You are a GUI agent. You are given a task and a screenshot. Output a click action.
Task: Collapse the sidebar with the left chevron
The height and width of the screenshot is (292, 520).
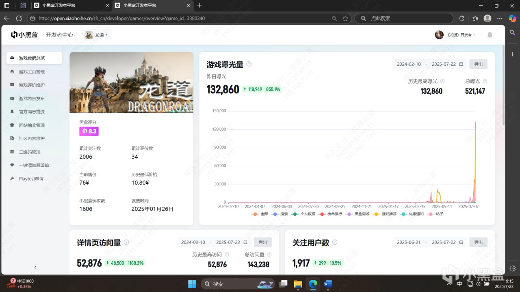point(35,267)
